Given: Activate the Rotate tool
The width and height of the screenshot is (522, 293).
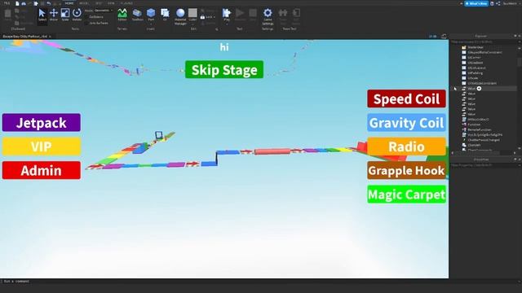Looking at the screenshot, I should coord(77,15).
